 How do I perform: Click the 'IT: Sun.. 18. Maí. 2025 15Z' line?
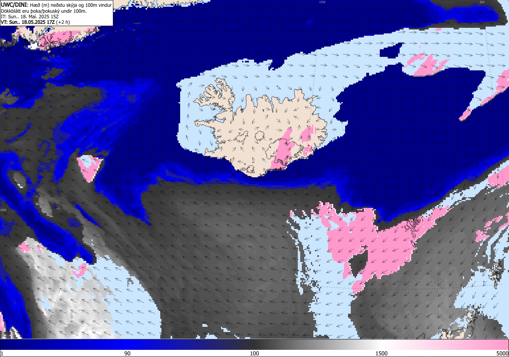coord(30,16)
